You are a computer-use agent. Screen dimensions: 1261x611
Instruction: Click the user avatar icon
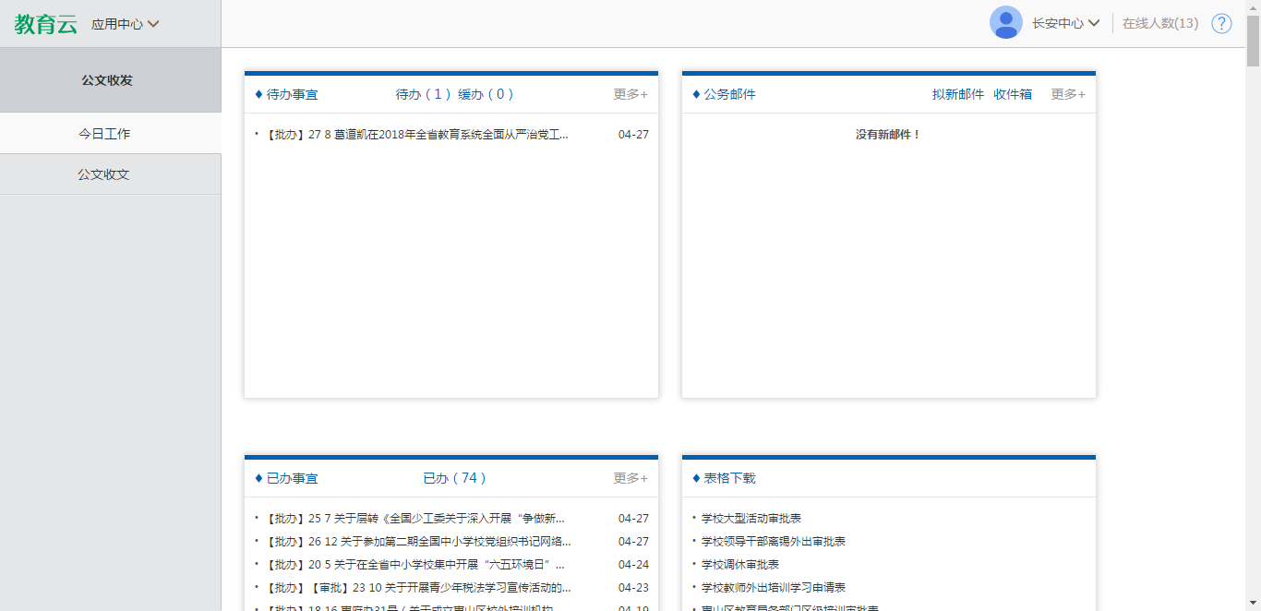(1005, 23)
